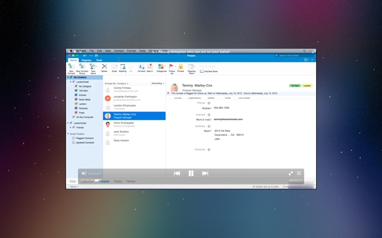
Task: Collapse the My Contacts tree triangle
Action: pyautogui.click(x=68, y=78)
